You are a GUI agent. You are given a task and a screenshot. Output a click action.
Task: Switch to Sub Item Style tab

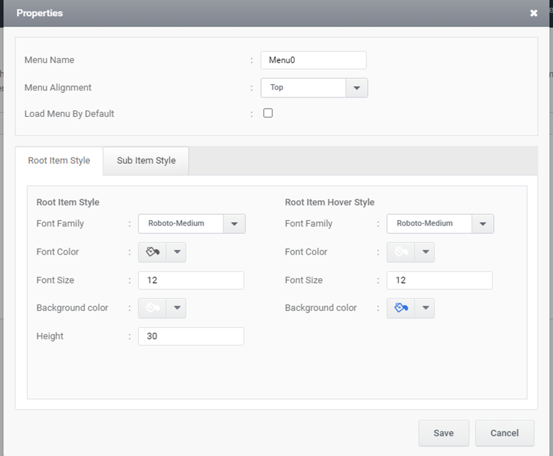pyautogui.click(x=146, y=161)
